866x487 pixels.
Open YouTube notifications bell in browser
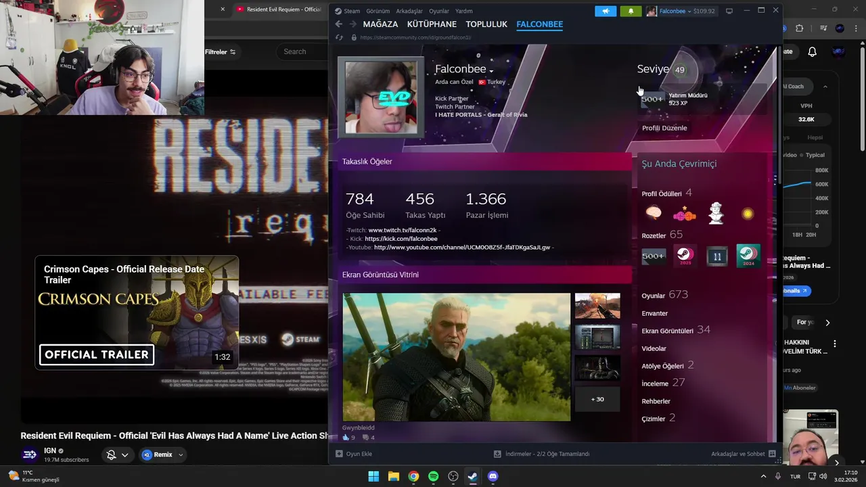point(812,51)
